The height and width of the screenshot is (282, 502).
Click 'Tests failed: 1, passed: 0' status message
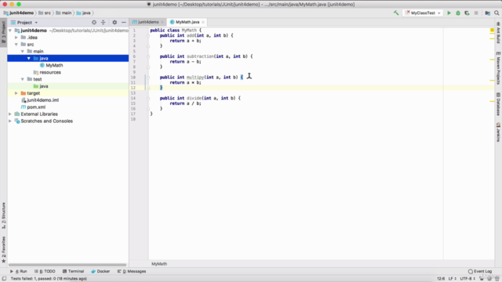pyautogui.click(x=49, y=279)
